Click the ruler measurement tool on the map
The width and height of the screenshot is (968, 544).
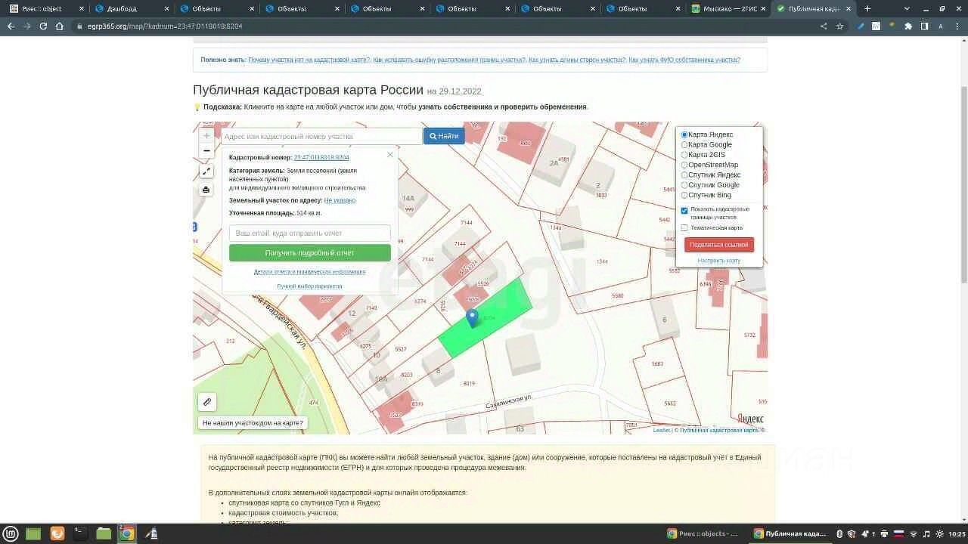pos(207,402)
